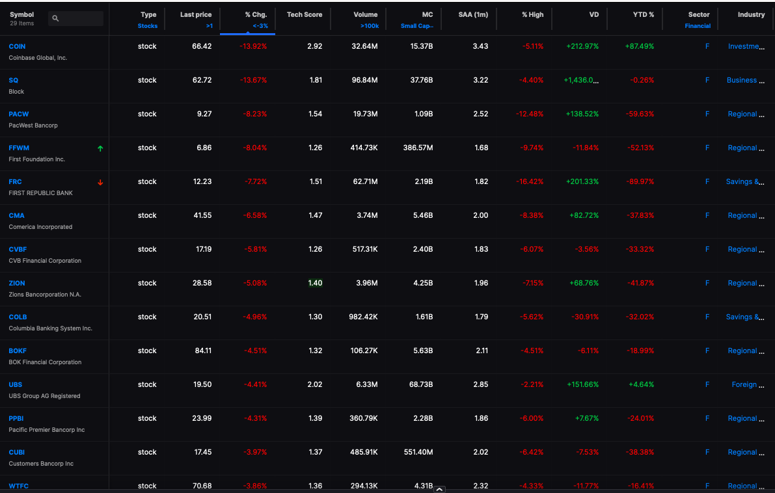
Task: Open the ZION ticker link
Action: pos(17,283)
